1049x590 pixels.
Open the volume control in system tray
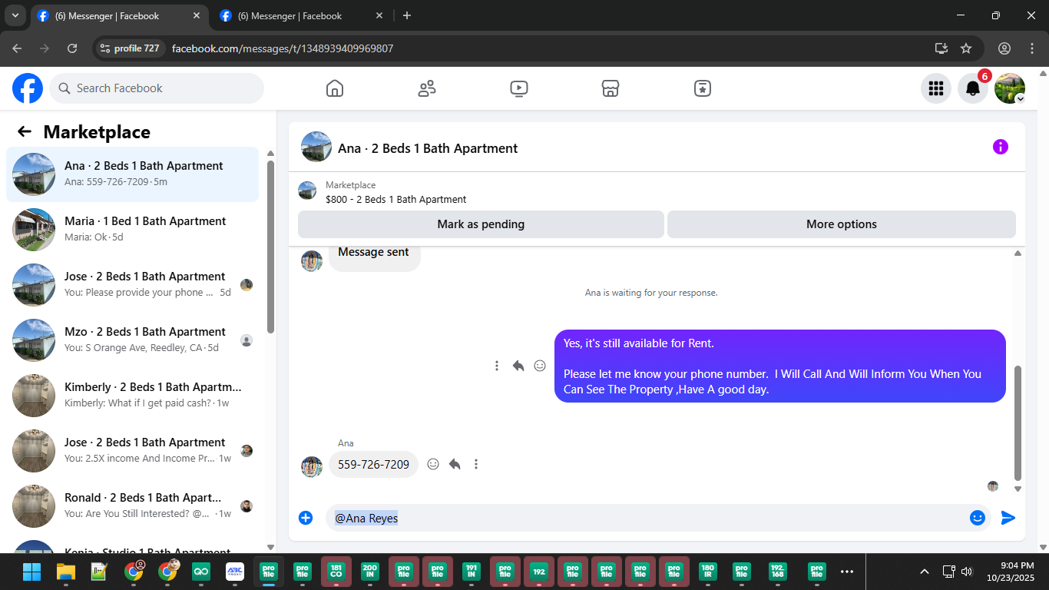tap(966, 572)
